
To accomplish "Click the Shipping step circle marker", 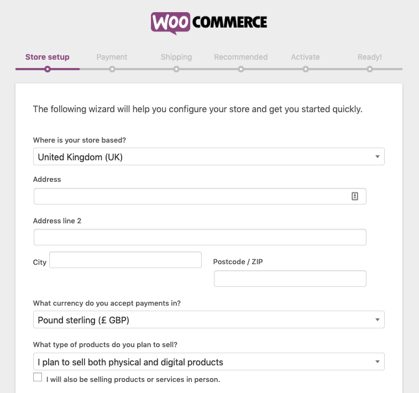I will (x=176, y=69).
